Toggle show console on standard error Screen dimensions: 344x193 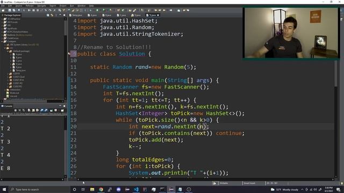[46, 110]
